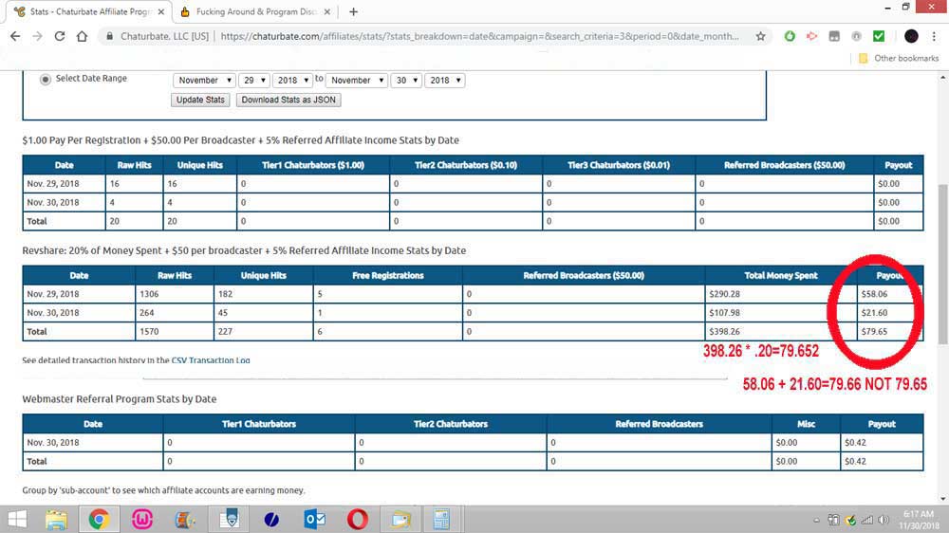Open end year dropdown before Update Stats
Viewport: 949px width, 533px height.
pos(445,80)
